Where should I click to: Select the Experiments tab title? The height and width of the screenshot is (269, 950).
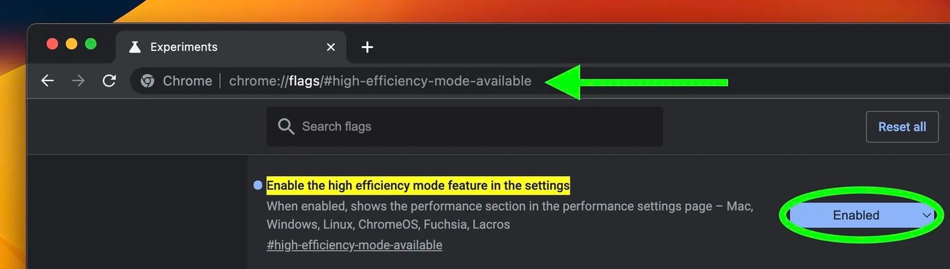pyautogui.click(x=184, y=47)
